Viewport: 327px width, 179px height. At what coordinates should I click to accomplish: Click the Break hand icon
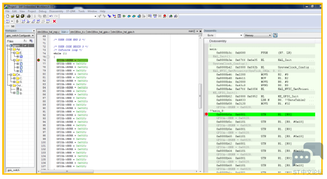pos(17,21)
